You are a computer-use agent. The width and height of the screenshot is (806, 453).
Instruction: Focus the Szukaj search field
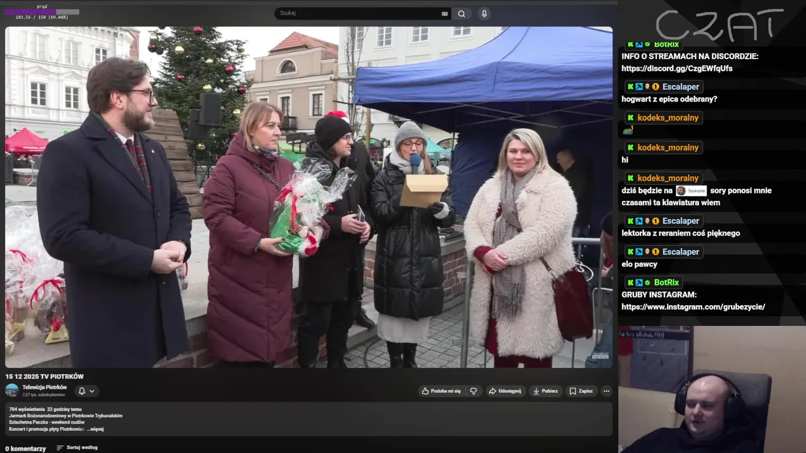[362, 13]
